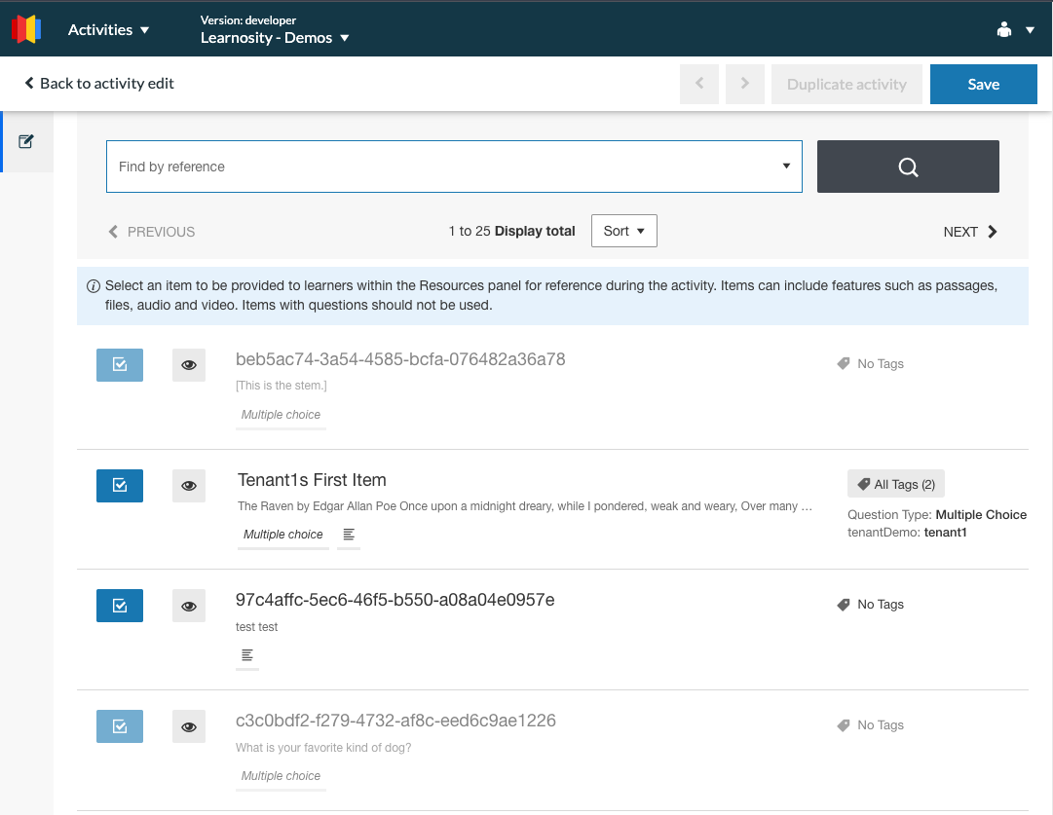Click the Learnosity logo icon

click(25, 28)
